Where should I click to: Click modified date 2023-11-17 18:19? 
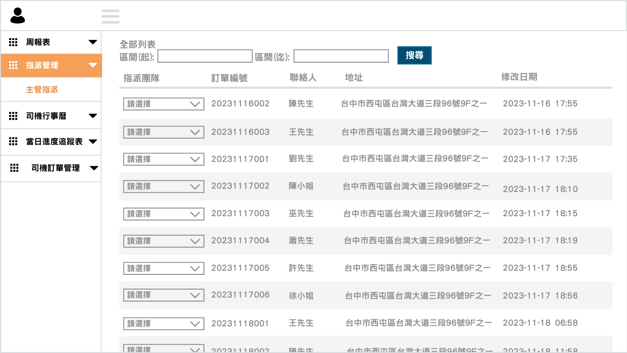[540, 241]
